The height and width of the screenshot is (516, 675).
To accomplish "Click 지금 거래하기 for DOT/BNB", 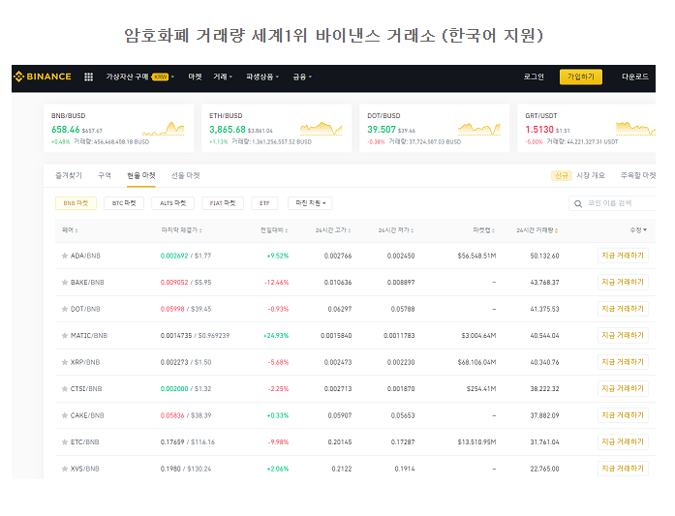I will coord(623,309).
